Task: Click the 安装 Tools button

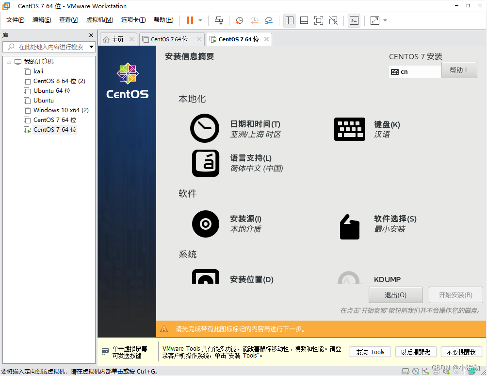Action: [x=370, y=352]
